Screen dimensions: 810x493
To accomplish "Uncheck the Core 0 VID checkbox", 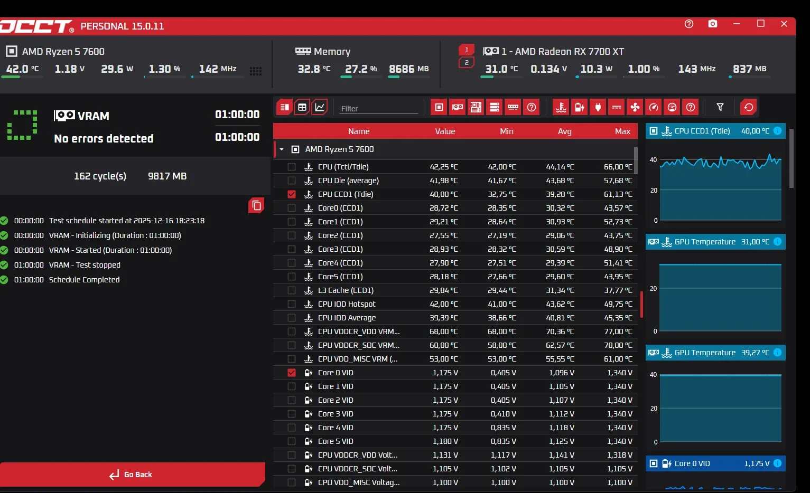I will [292, 373].
